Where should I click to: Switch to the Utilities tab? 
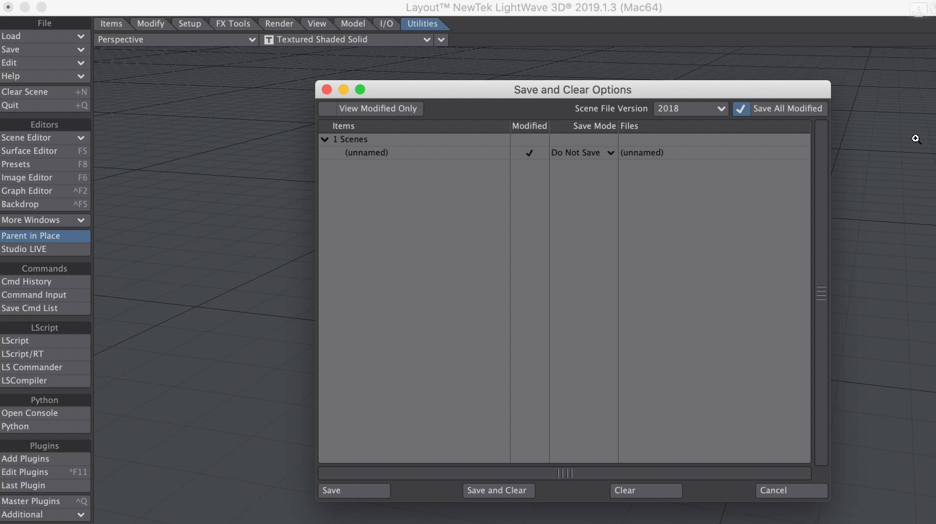pyautogui.click(x=421, y=24)
